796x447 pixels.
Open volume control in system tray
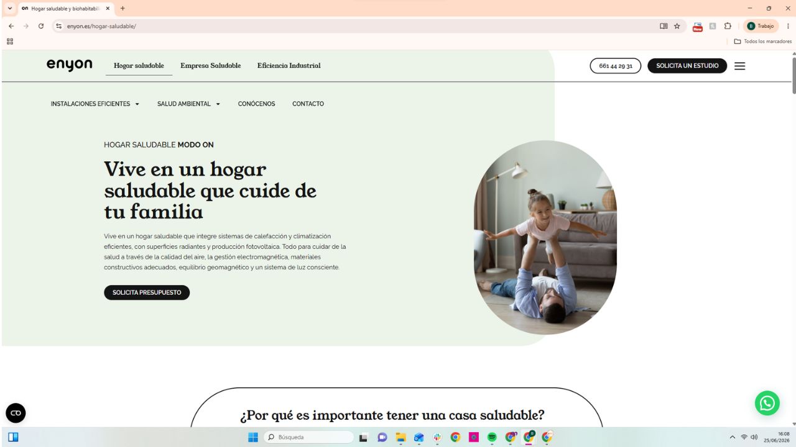[754, 437]
